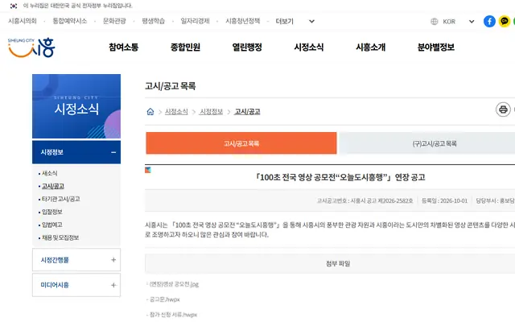Open the Facebook icon link
This screenshot has width=515, height=322.
pos(489,22)
